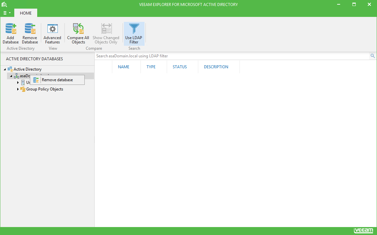The height and width of the screenshot is (235, 377).
Task: Collapse the asaDomain.local tree node
Action: [11, 76]
